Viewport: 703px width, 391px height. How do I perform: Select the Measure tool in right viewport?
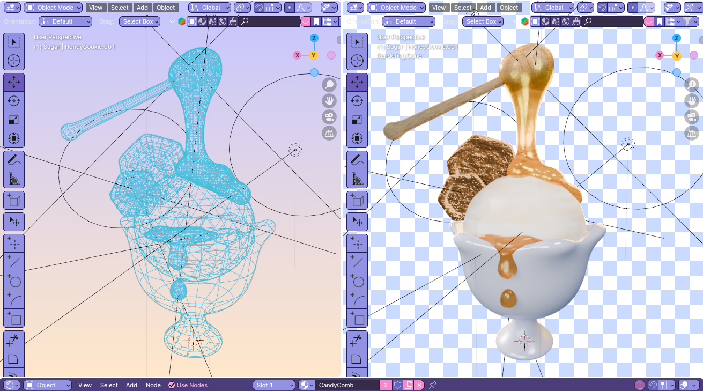point(357,178)
